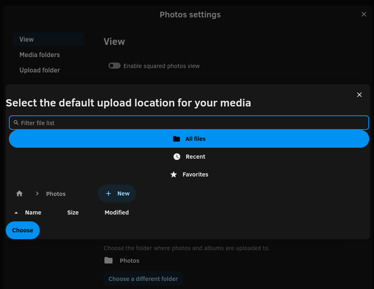Sort files by the Modified column
Viewport: 374px width, 289px height.
[117, 212]
